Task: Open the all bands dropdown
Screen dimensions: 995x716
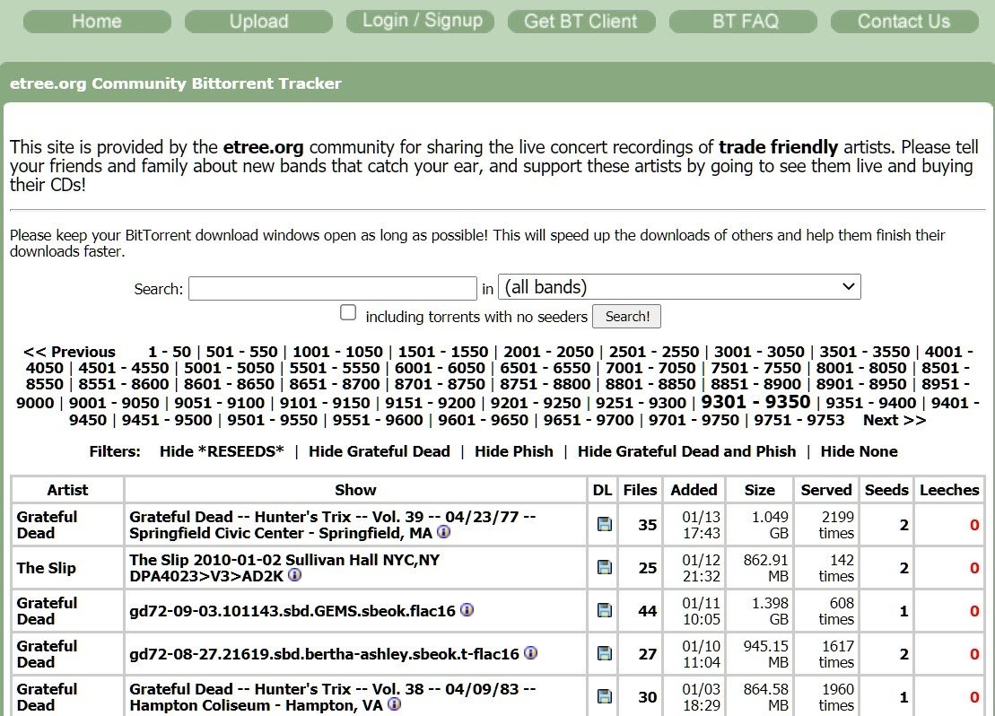Action: tap(679, 287)
